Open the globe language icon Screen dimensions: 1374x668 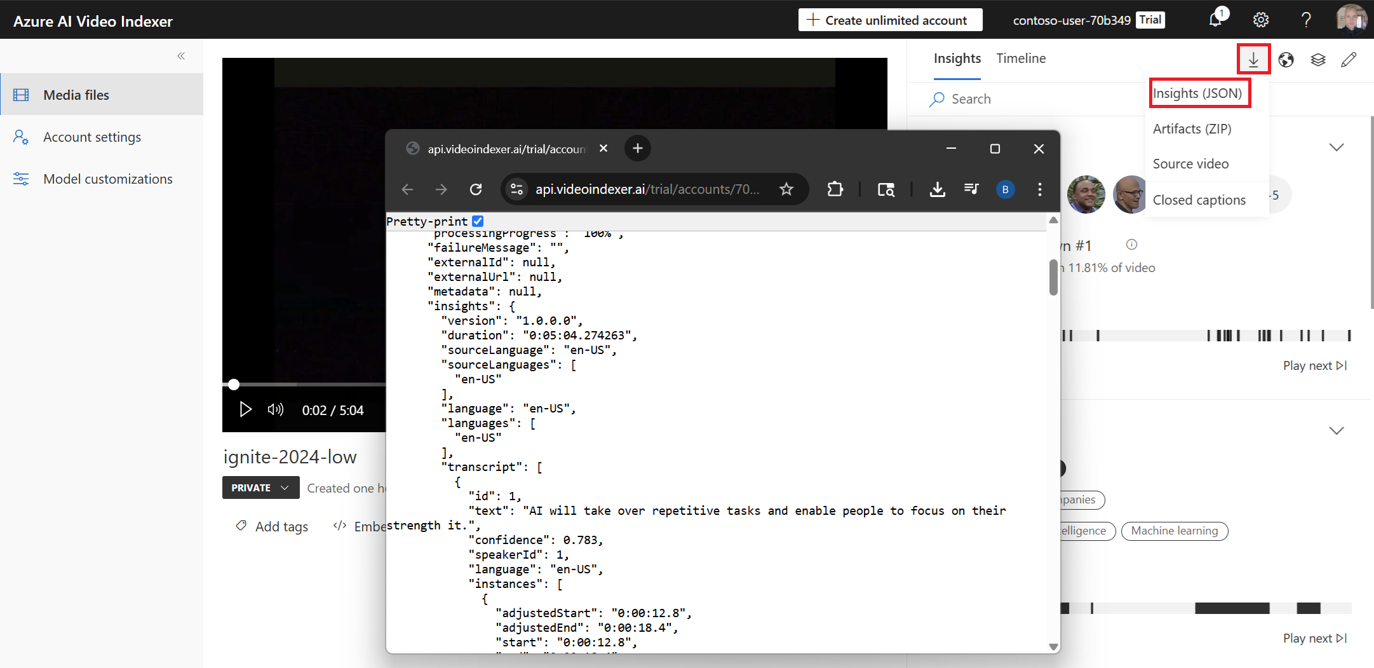coord(1286,60)
